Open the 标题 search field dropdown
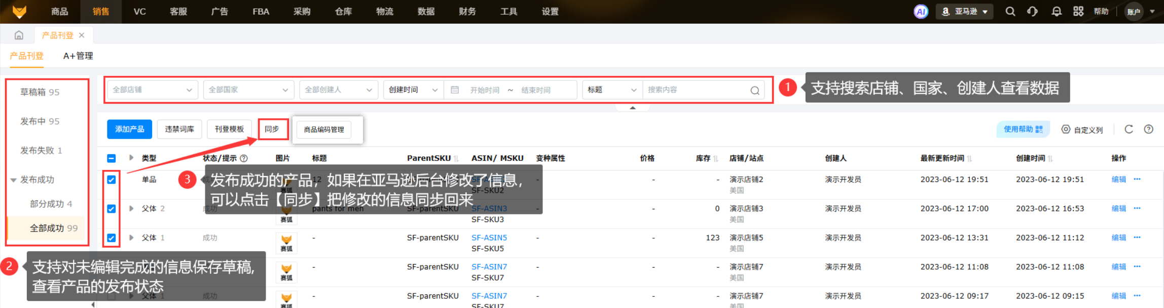The width and height of the screenshot is (1164, 308). 612,90
